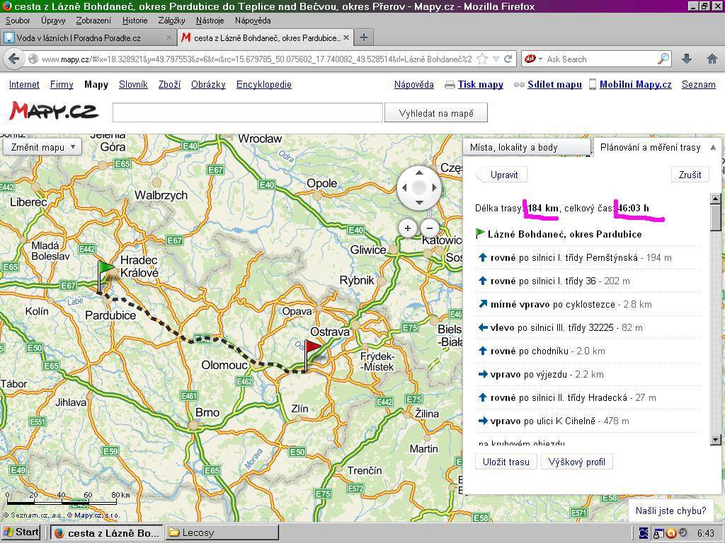Image resolution: width=725 pixels, height=543 pixels.
Task: Switch to Místa, lokality a body tab
Action: tap(527, 147)
